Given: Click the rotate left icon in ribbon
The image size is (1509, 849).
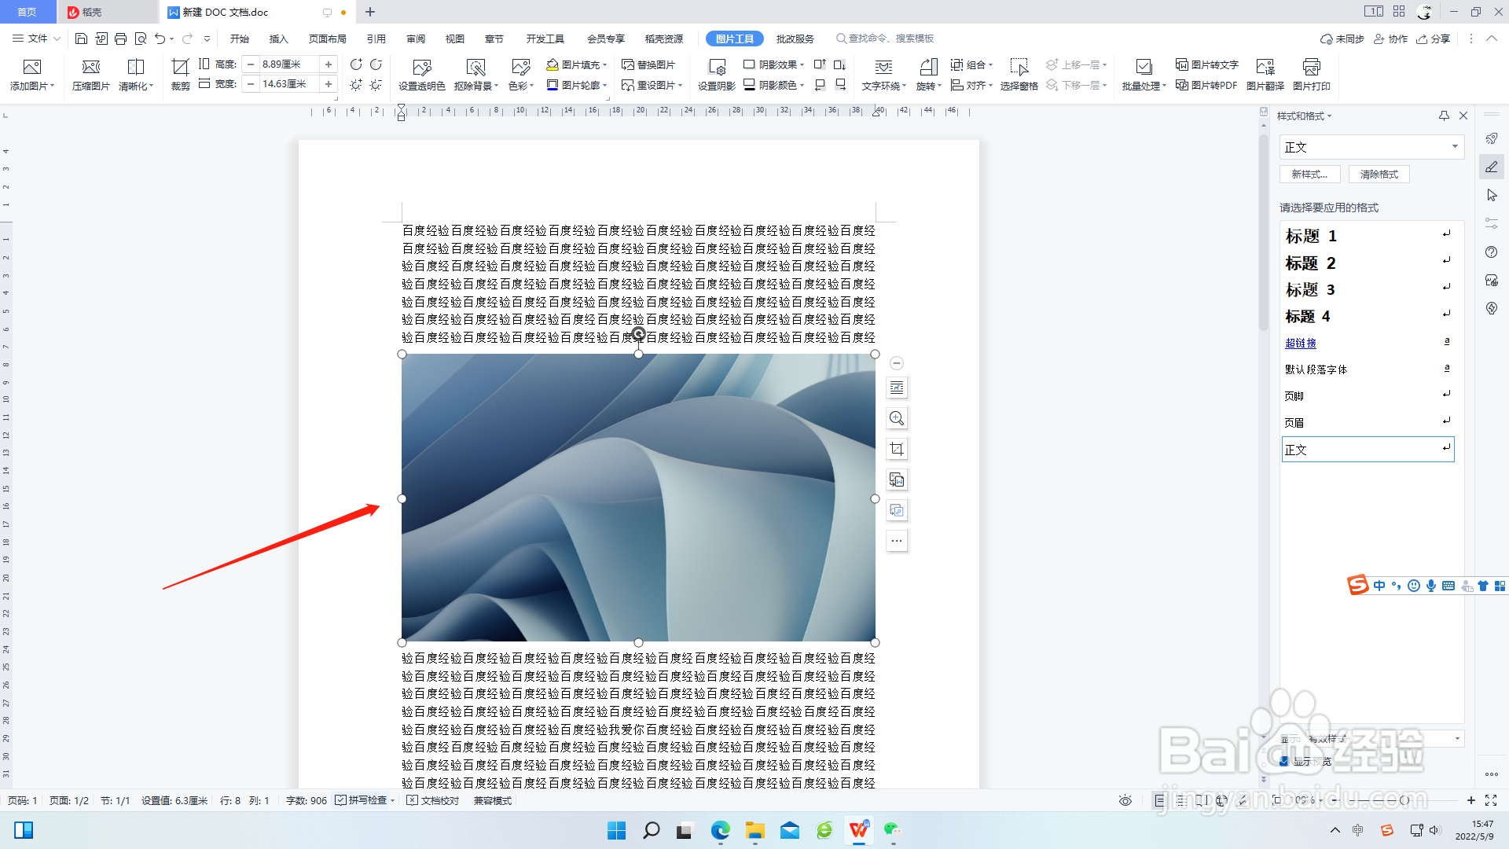Looking at the screenshot, I should click(x=356, y=64).
